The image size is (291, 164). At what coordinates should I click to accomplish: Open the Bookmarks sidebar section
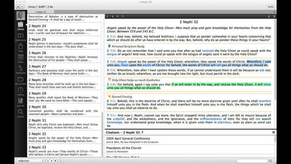[21, 37]
